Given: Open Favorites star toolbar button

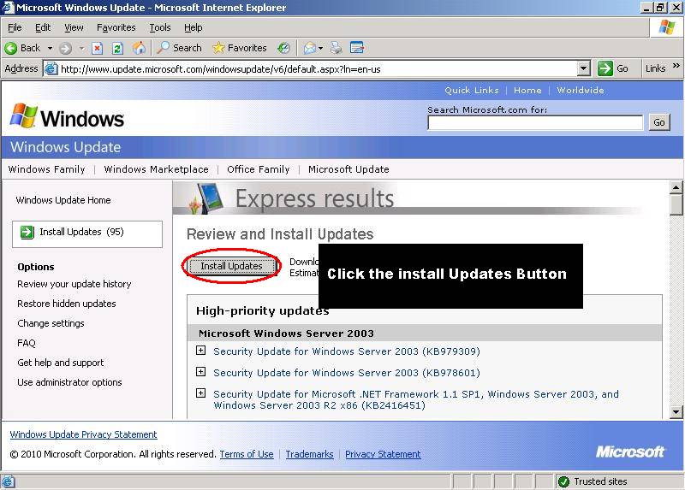Looking at the screenshot, I should pos(240,48).
